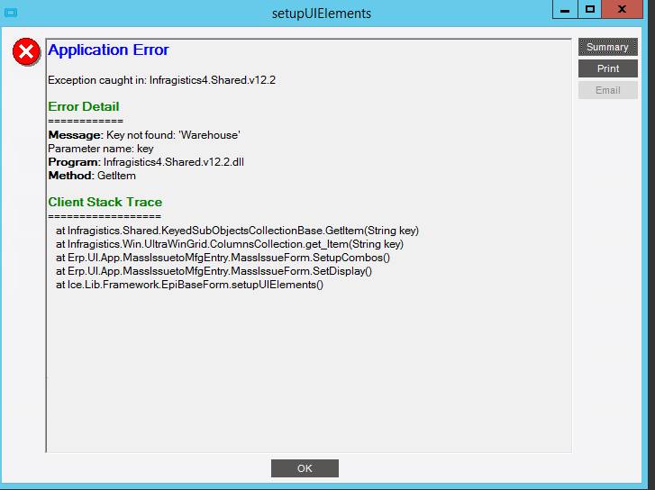Click the Client Stack Trace heading
This screenshot has width=655, height=490.
pos(105,202)
